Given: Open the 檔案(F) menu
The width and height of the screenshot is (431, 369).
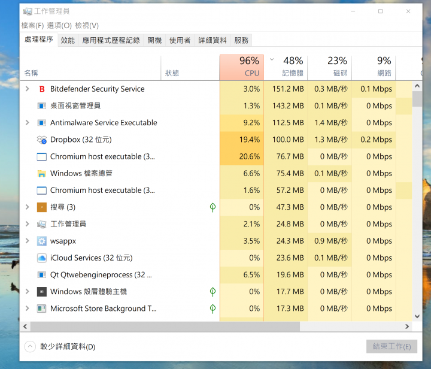Looking at the screenshot, I should click(32, 26).
